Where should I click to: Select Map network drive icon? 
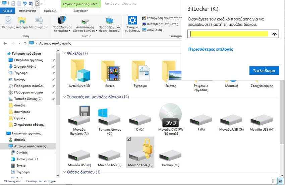pyautogui.click(x=85, y=21)
